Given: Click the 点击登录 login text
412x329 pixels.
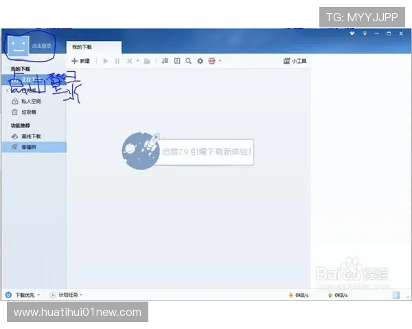Looking at the screenshot, I should (x=41, y=46).
